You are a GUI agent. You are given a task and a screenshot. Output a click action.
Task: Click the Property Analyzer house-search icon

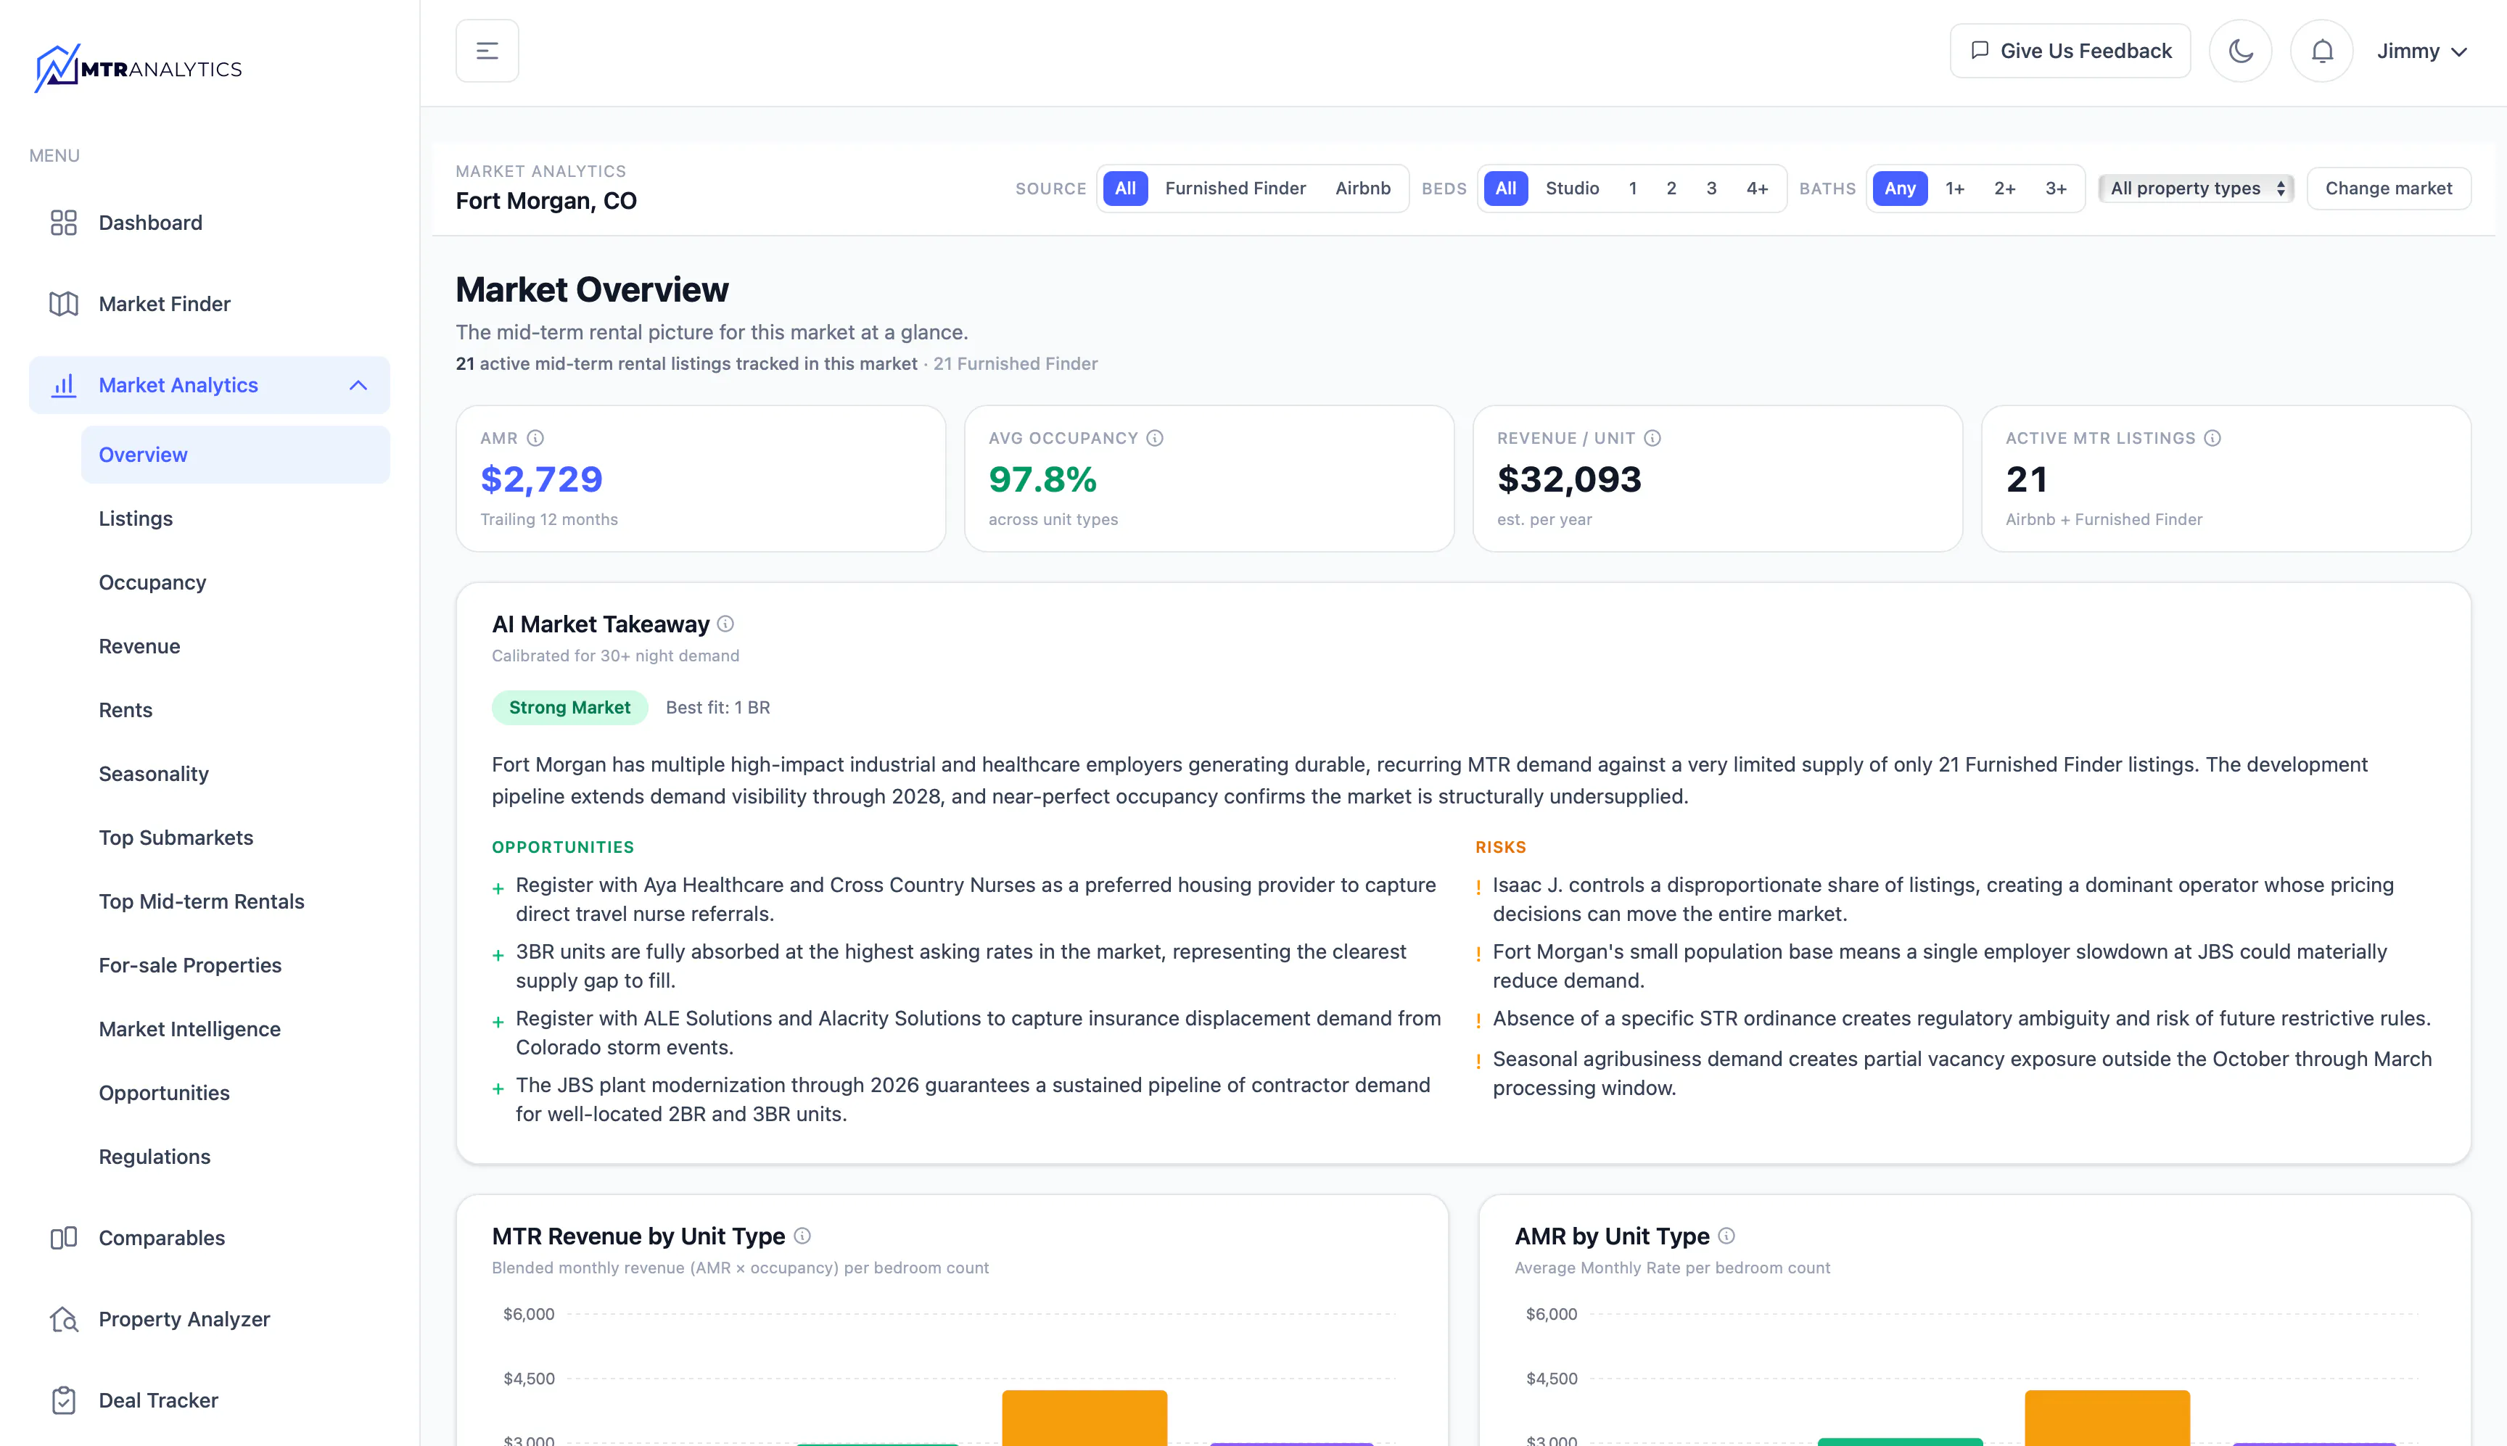64,1319
